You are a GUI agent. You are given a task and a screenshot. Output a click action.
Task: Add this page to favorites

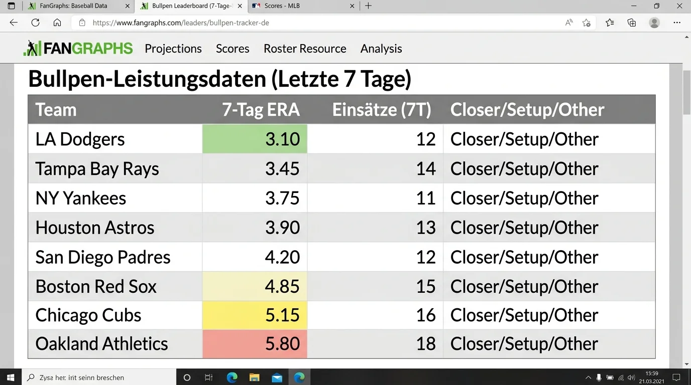[x=586, y=23]
